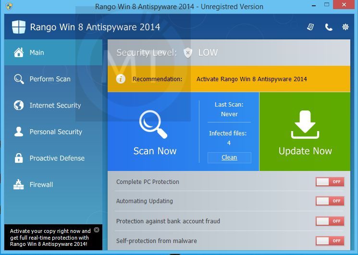The height and width of the screenshot is (255, 358).
Task: Click the 'LOW' security status text
Action: click(x=208, y=53)
